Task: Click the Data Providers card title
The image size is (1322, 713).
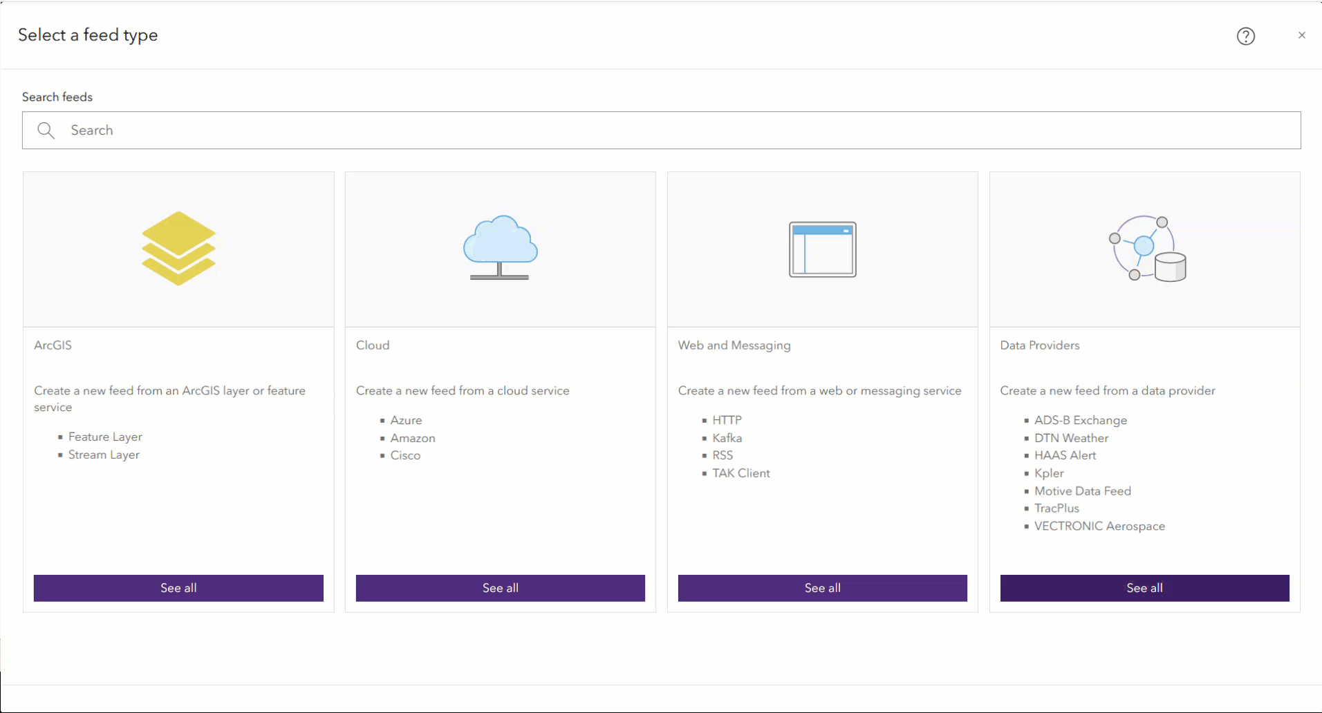Action: (x=1039, y=345)
